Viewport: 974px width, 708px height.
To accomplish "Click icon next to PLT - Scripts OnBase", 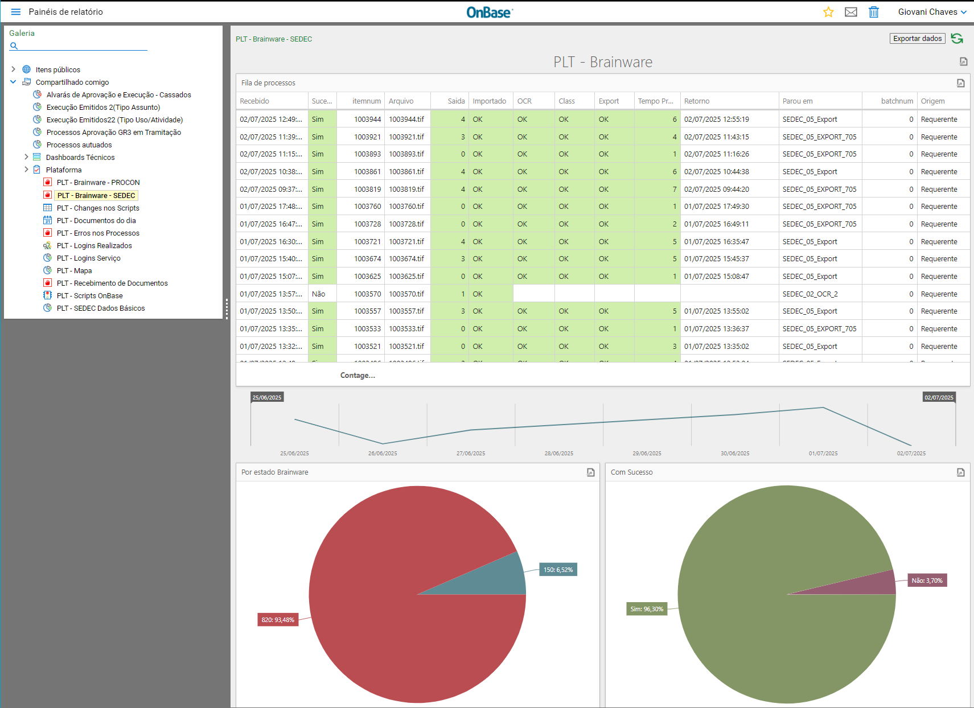I will pos(48,295).
